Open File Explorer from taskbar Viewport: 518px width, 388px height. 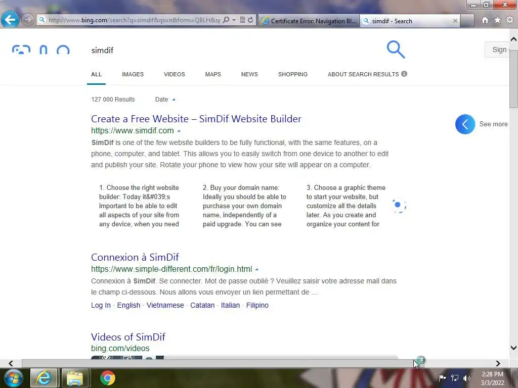pos(75,378)
